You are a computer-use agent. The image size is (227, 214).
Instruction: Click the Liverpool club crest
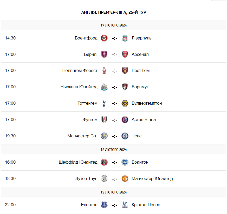(x=125, y=38)
